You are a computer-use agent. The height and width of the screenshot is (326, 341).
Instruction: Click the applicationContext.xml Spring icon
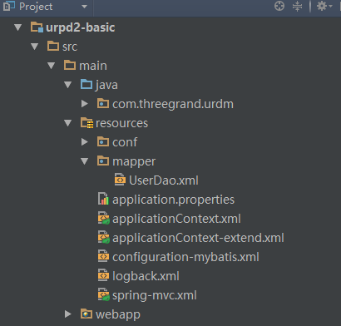coord(104,218)
